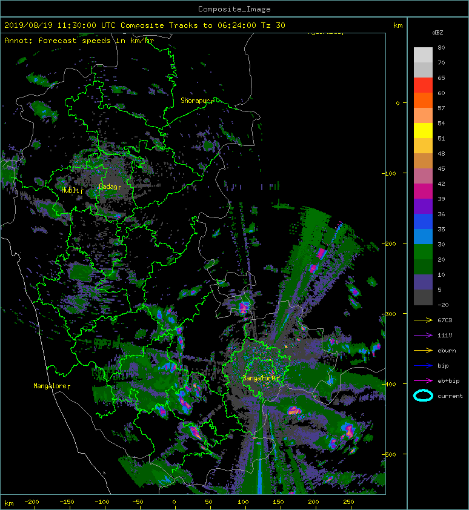The width and height of the screenshot is (469, 510).
Task: Click the Composite_Image title text
Action: [x=234, y=9]
